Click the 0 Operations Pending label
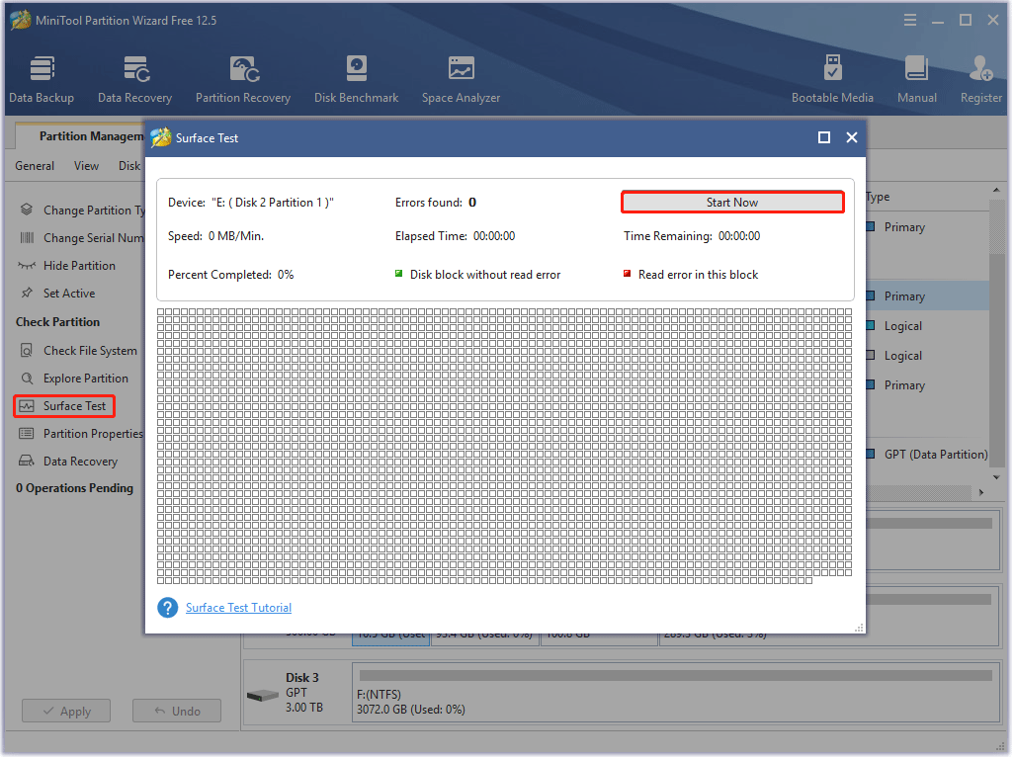The height and width of the screenshot is (759, 1015). [x=74, y=489]
